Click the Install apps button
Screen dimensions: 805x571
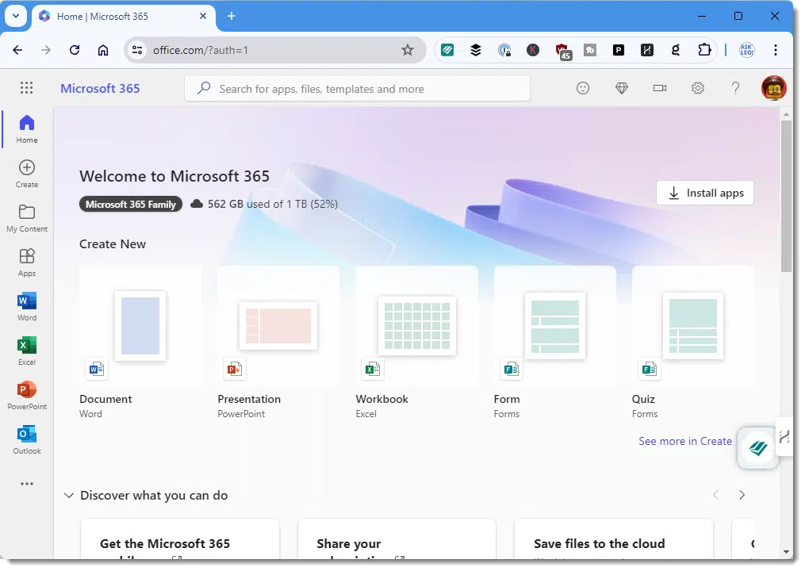click(705, 193)
